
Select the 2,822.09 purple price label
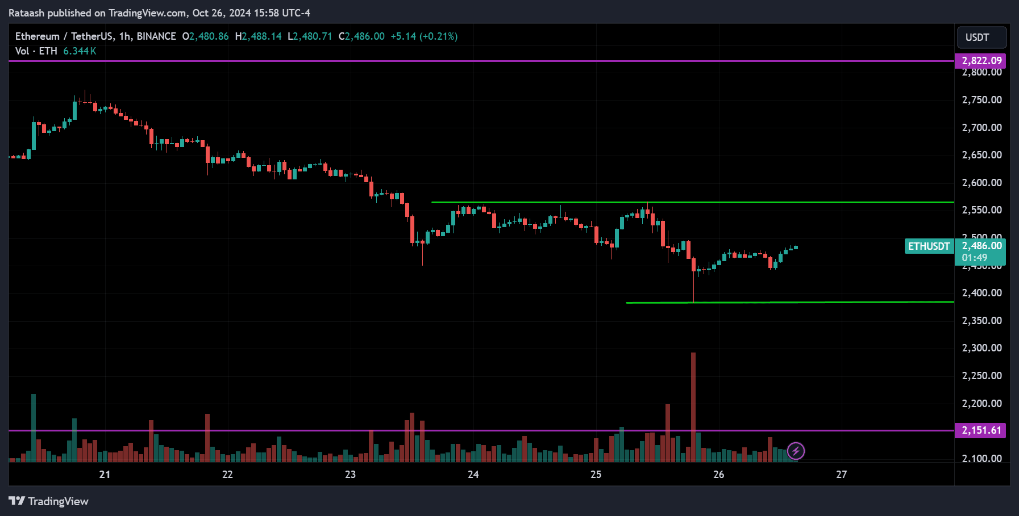980,61
